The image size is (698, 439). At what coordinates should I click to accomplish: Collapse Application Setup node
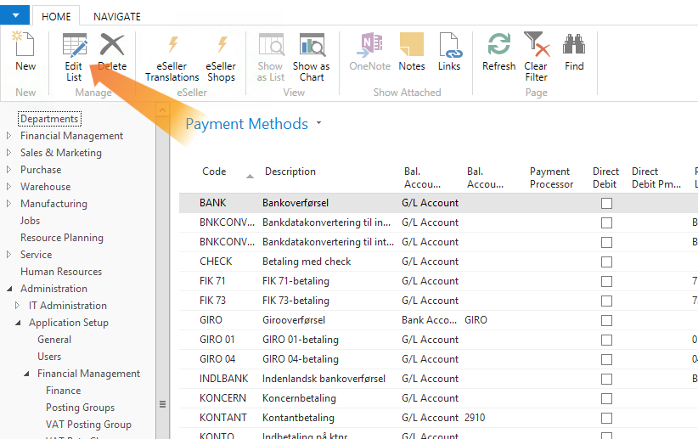point(18,323)
